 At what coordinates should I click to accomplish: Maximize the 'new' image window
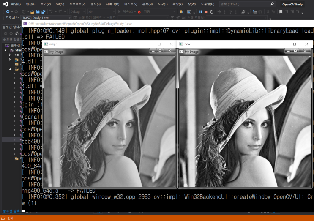pos(295,44)
